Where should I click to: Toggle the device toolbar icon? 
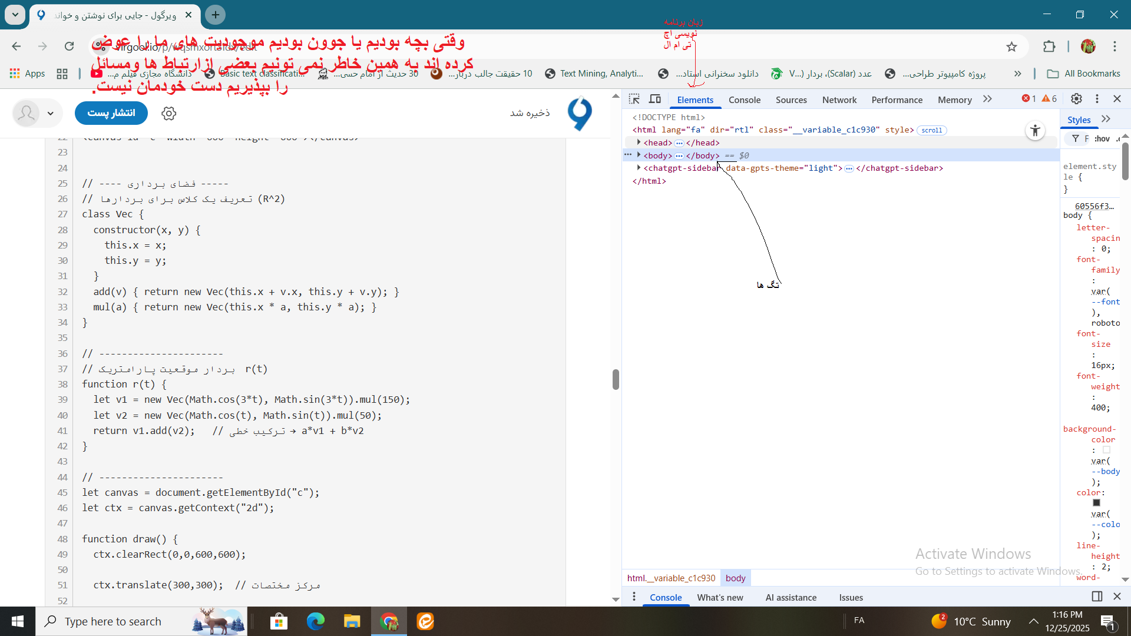(655, 99)
